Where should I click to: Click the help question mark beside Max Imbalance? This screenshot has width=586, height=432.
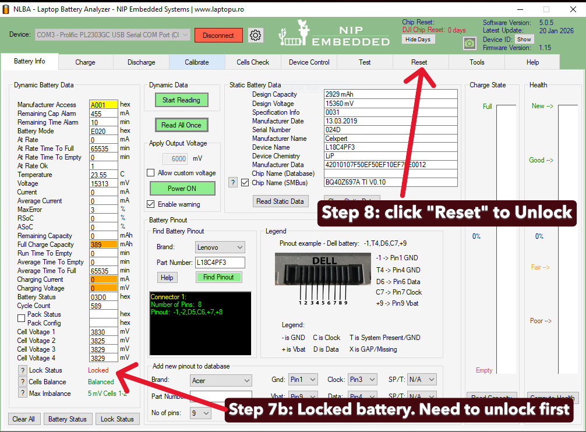pyautogui.click(x=23, y=393)
